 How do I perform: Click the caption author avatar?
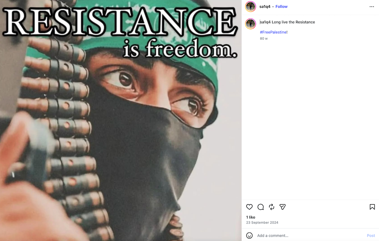click(x=251, y=24)
